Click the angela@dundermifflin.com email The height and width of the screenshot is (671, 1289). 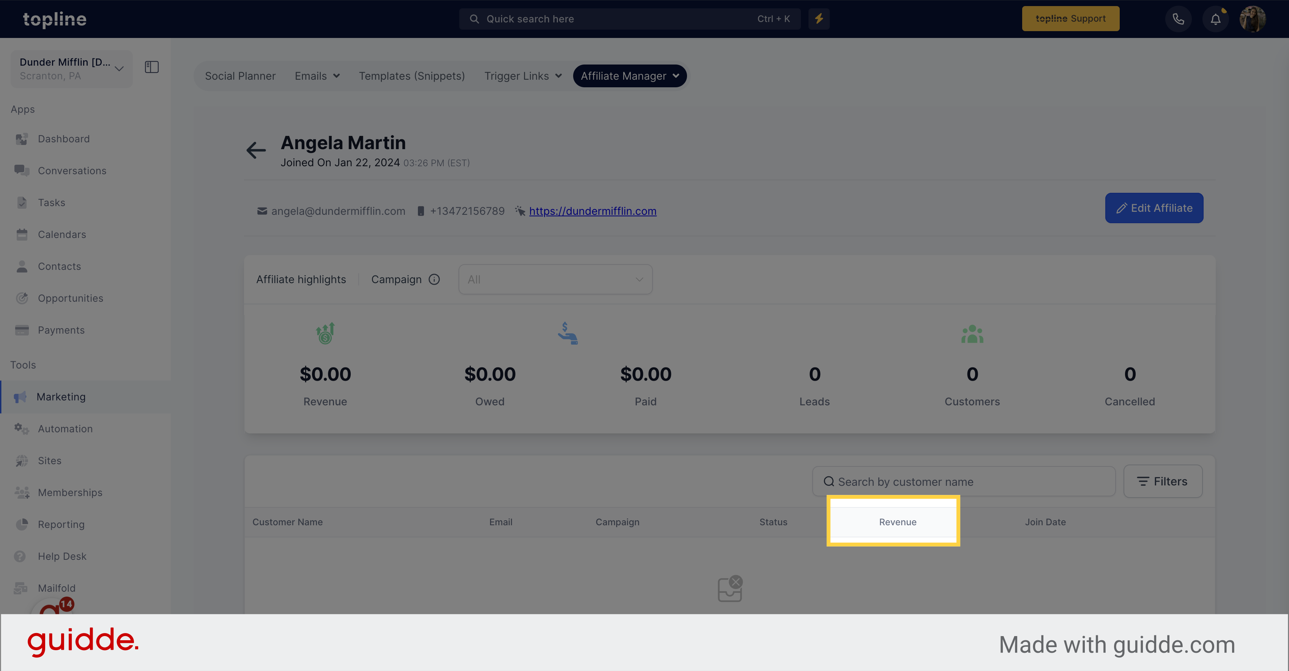pos(338,211)
